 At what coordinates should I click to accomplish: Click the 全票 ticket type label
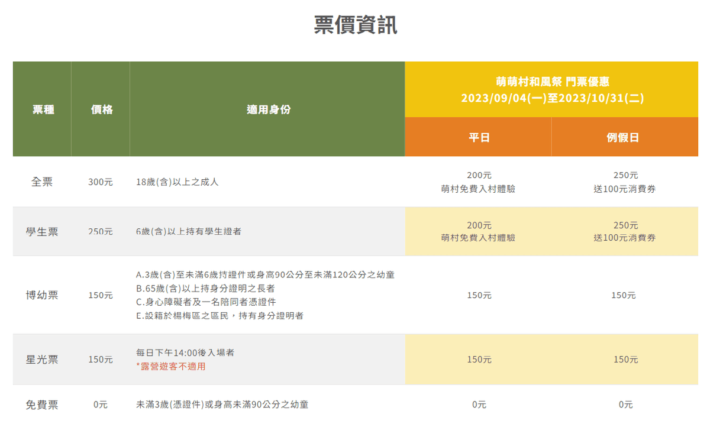(42, 182)
